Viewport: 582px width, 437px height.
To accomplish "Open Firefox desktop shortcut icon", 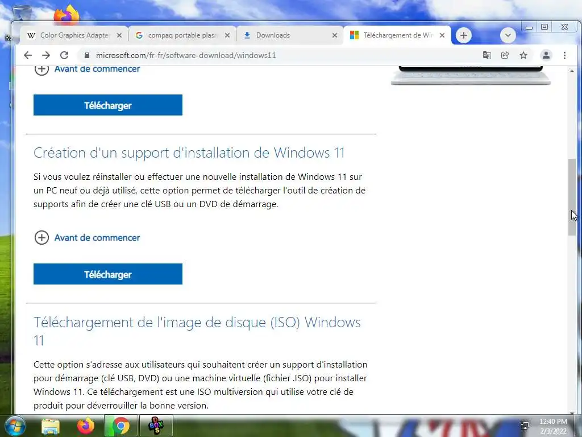I will (66, 14).
